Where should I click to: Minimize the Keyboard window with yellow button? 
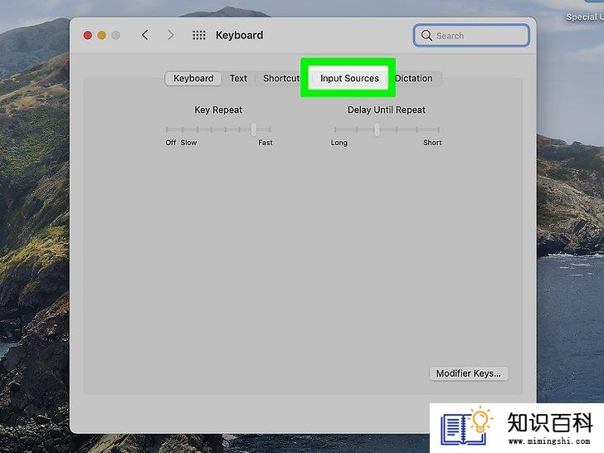pyautogui.click(x=101, y=36)
